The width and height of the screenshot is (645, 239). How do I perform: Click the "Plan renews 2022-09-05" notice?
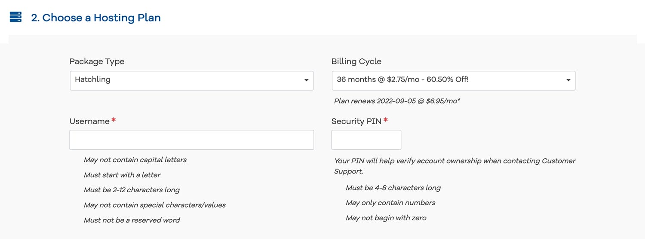(397, 101)
